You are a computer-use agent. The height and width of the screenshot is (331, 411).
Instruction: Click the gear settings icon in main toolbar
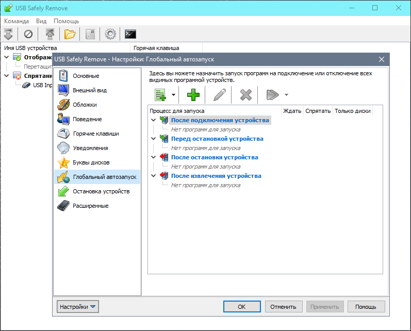click(x=110, y=34)
